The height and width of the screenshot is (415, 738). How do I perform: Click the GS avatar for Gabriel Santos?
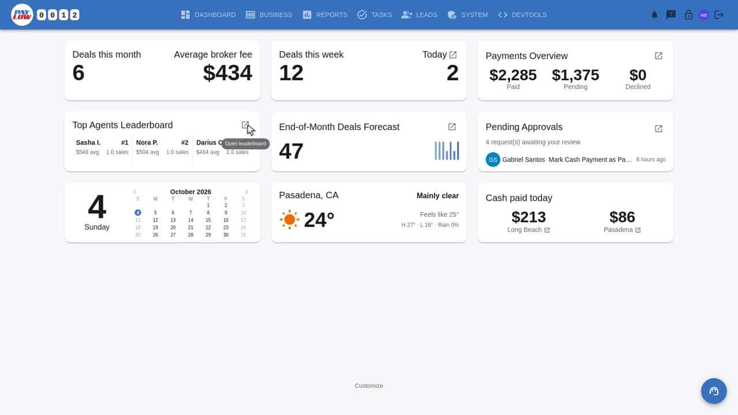point(493,160)
